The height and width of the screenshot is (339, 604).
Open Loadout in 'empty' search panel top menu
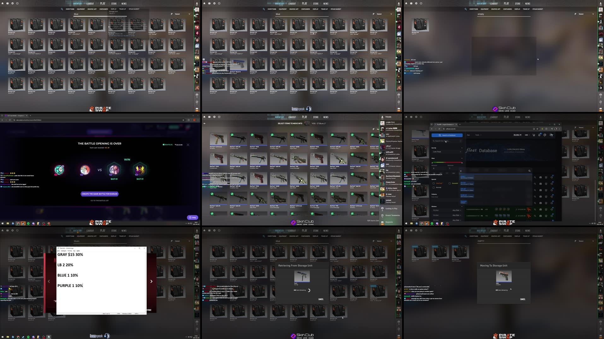[494, 4]
